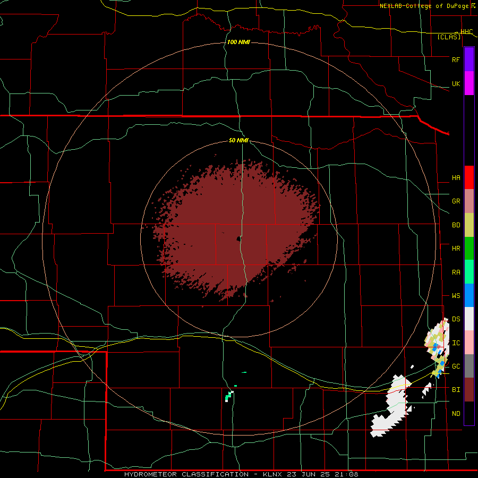Click the HHC product label
This screenshot has width=478, height=478.
click(x=467, y=32)
